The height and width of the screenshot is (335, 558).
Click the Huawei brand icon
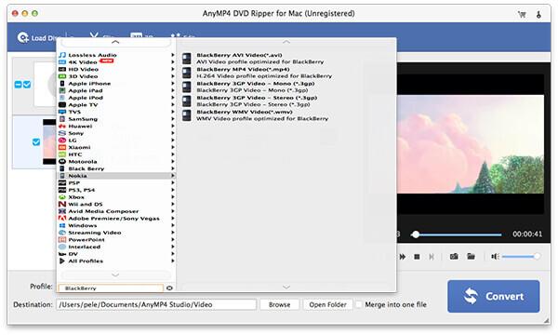[x=62, y=126]
